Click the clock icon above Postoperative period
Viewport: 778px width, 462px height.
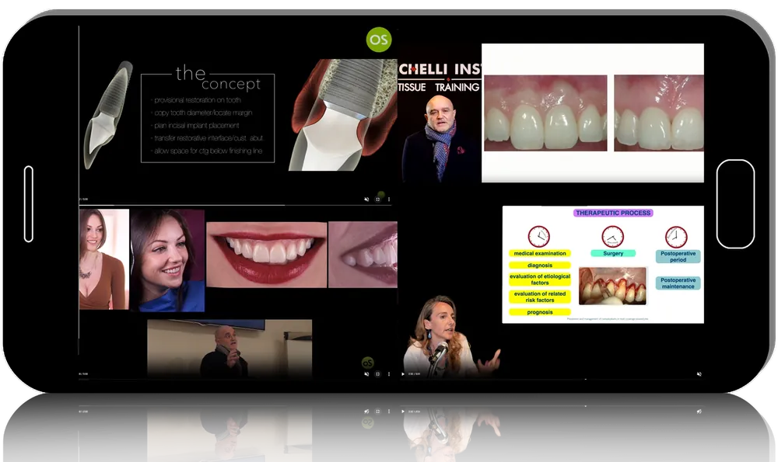pos(676,237)
